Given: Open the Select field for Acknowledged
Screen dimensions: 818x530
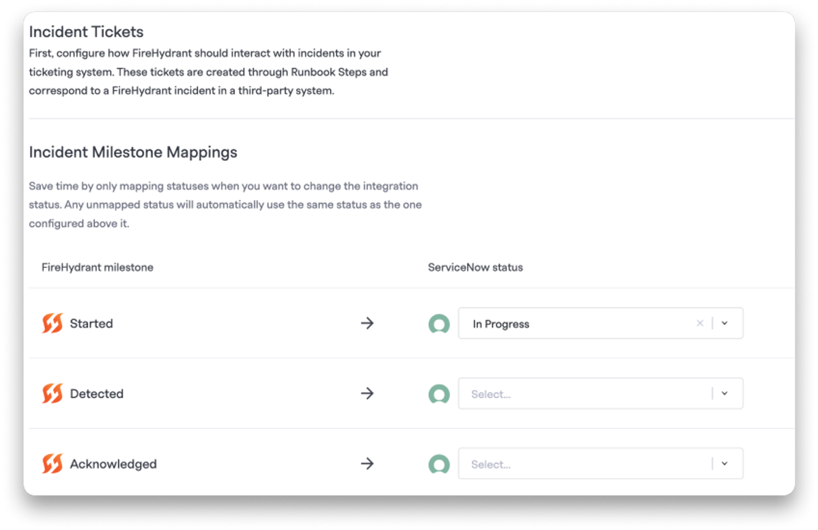Looking at the screenshot, I should click(601, 464).
